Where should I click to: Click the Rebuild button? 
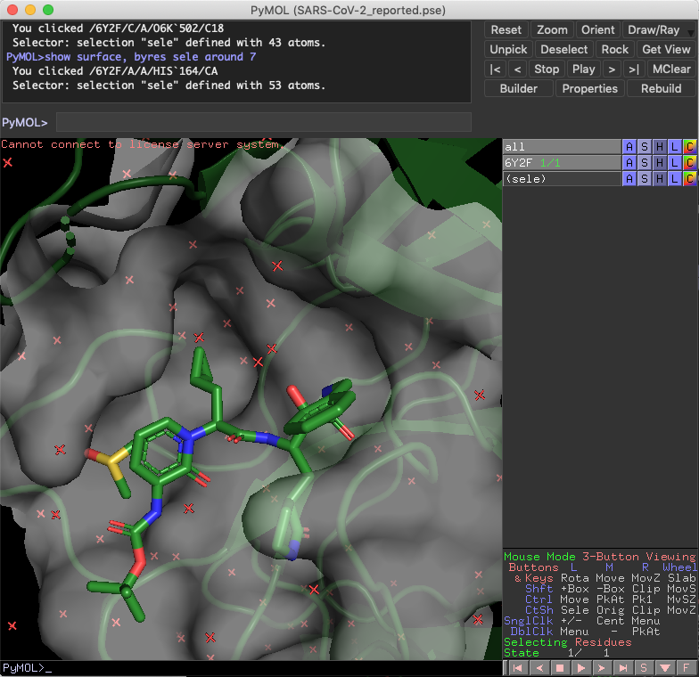tap(662, 89)
